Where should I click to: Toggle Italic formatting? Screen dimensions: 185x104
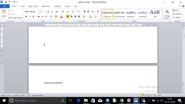(x=29, y=16)
